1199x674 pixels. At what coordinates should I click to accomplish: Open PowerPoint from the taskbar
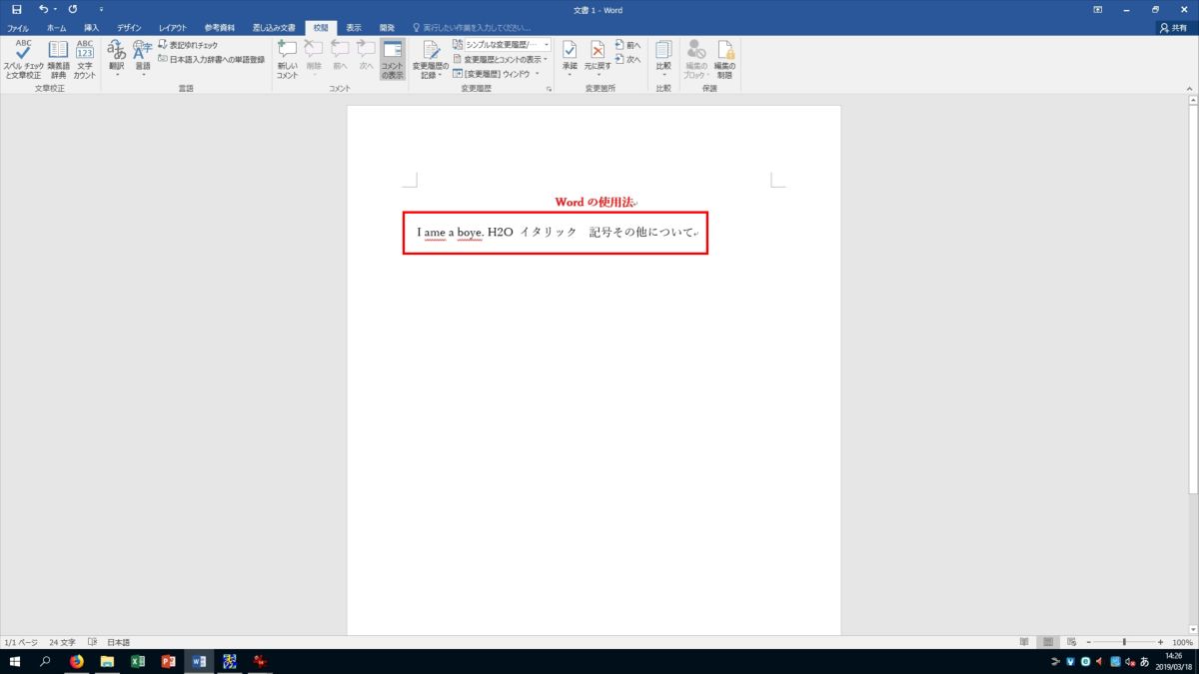tap(169, 661)
